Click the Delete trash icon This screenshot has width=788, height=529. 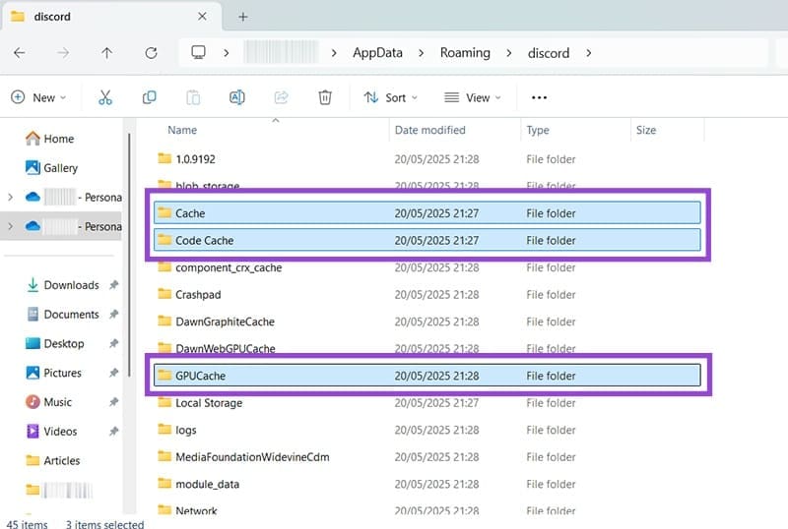(325, 97)
